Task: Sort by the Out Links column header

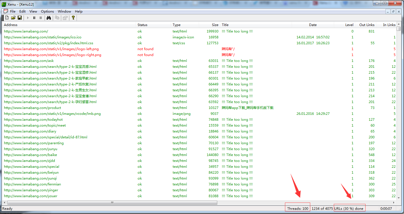Action: (366, 25)
